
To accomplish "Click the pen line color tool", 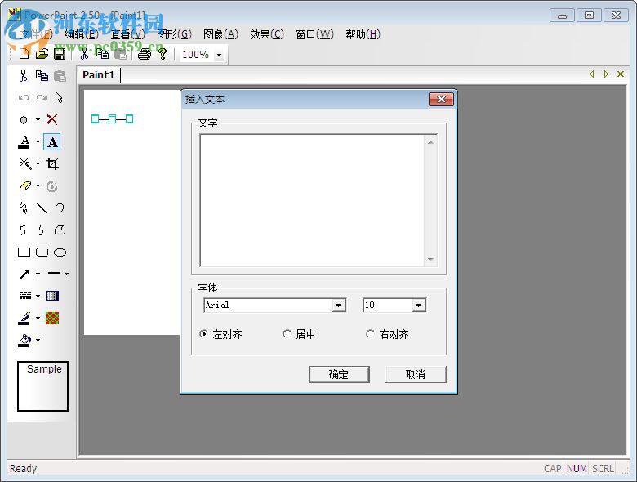I will tap(24, 318).
